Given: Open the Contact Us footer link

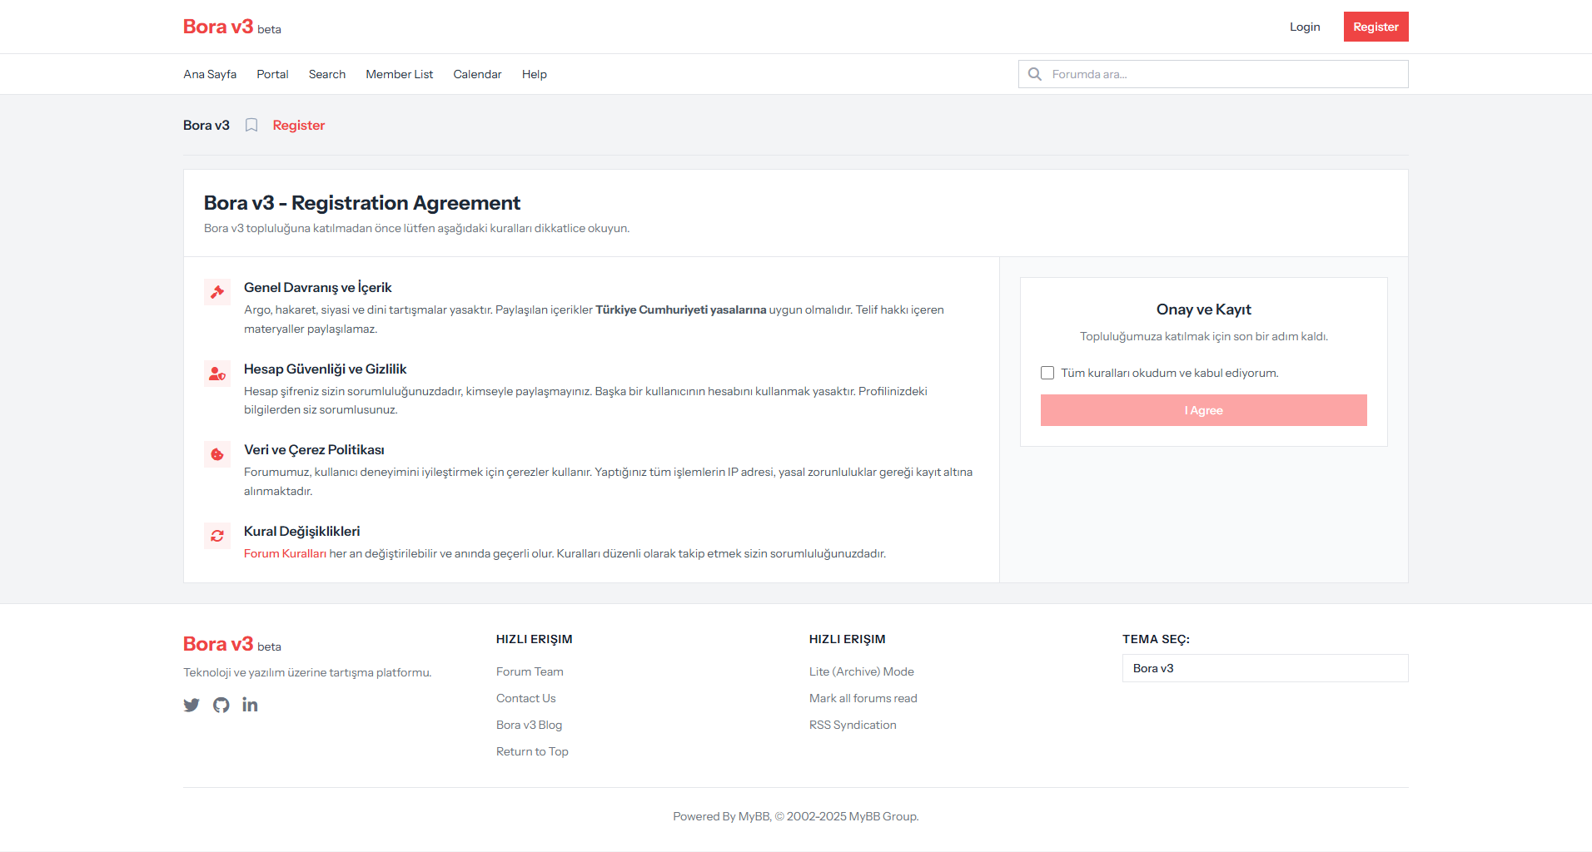Looking at the screenshot, I should 526,698.
